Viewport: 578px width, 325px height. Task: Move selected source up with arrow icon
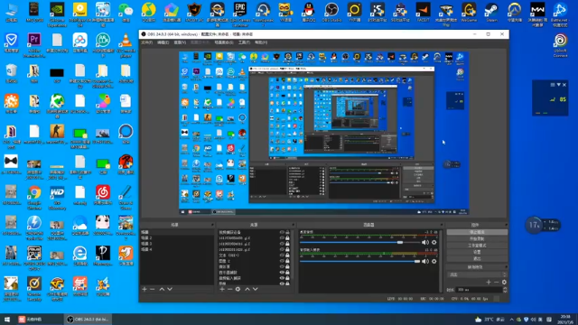tap(247, 289)
